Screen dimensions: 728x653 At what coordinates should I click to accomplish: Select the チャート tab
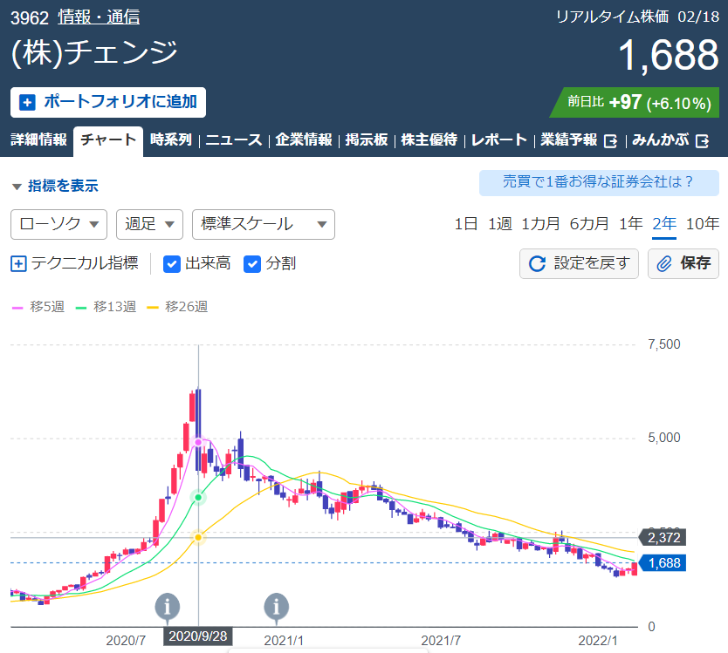108,141
